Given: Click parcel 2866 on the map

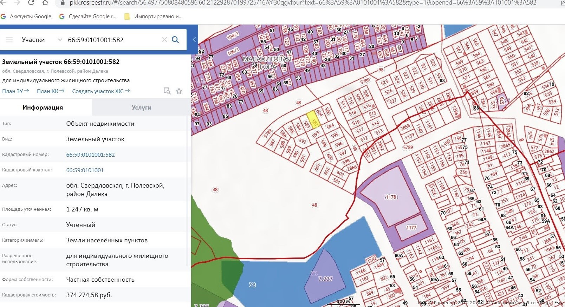Looking at the screenshot, I should pyautogui.click(x=352, y=168).
